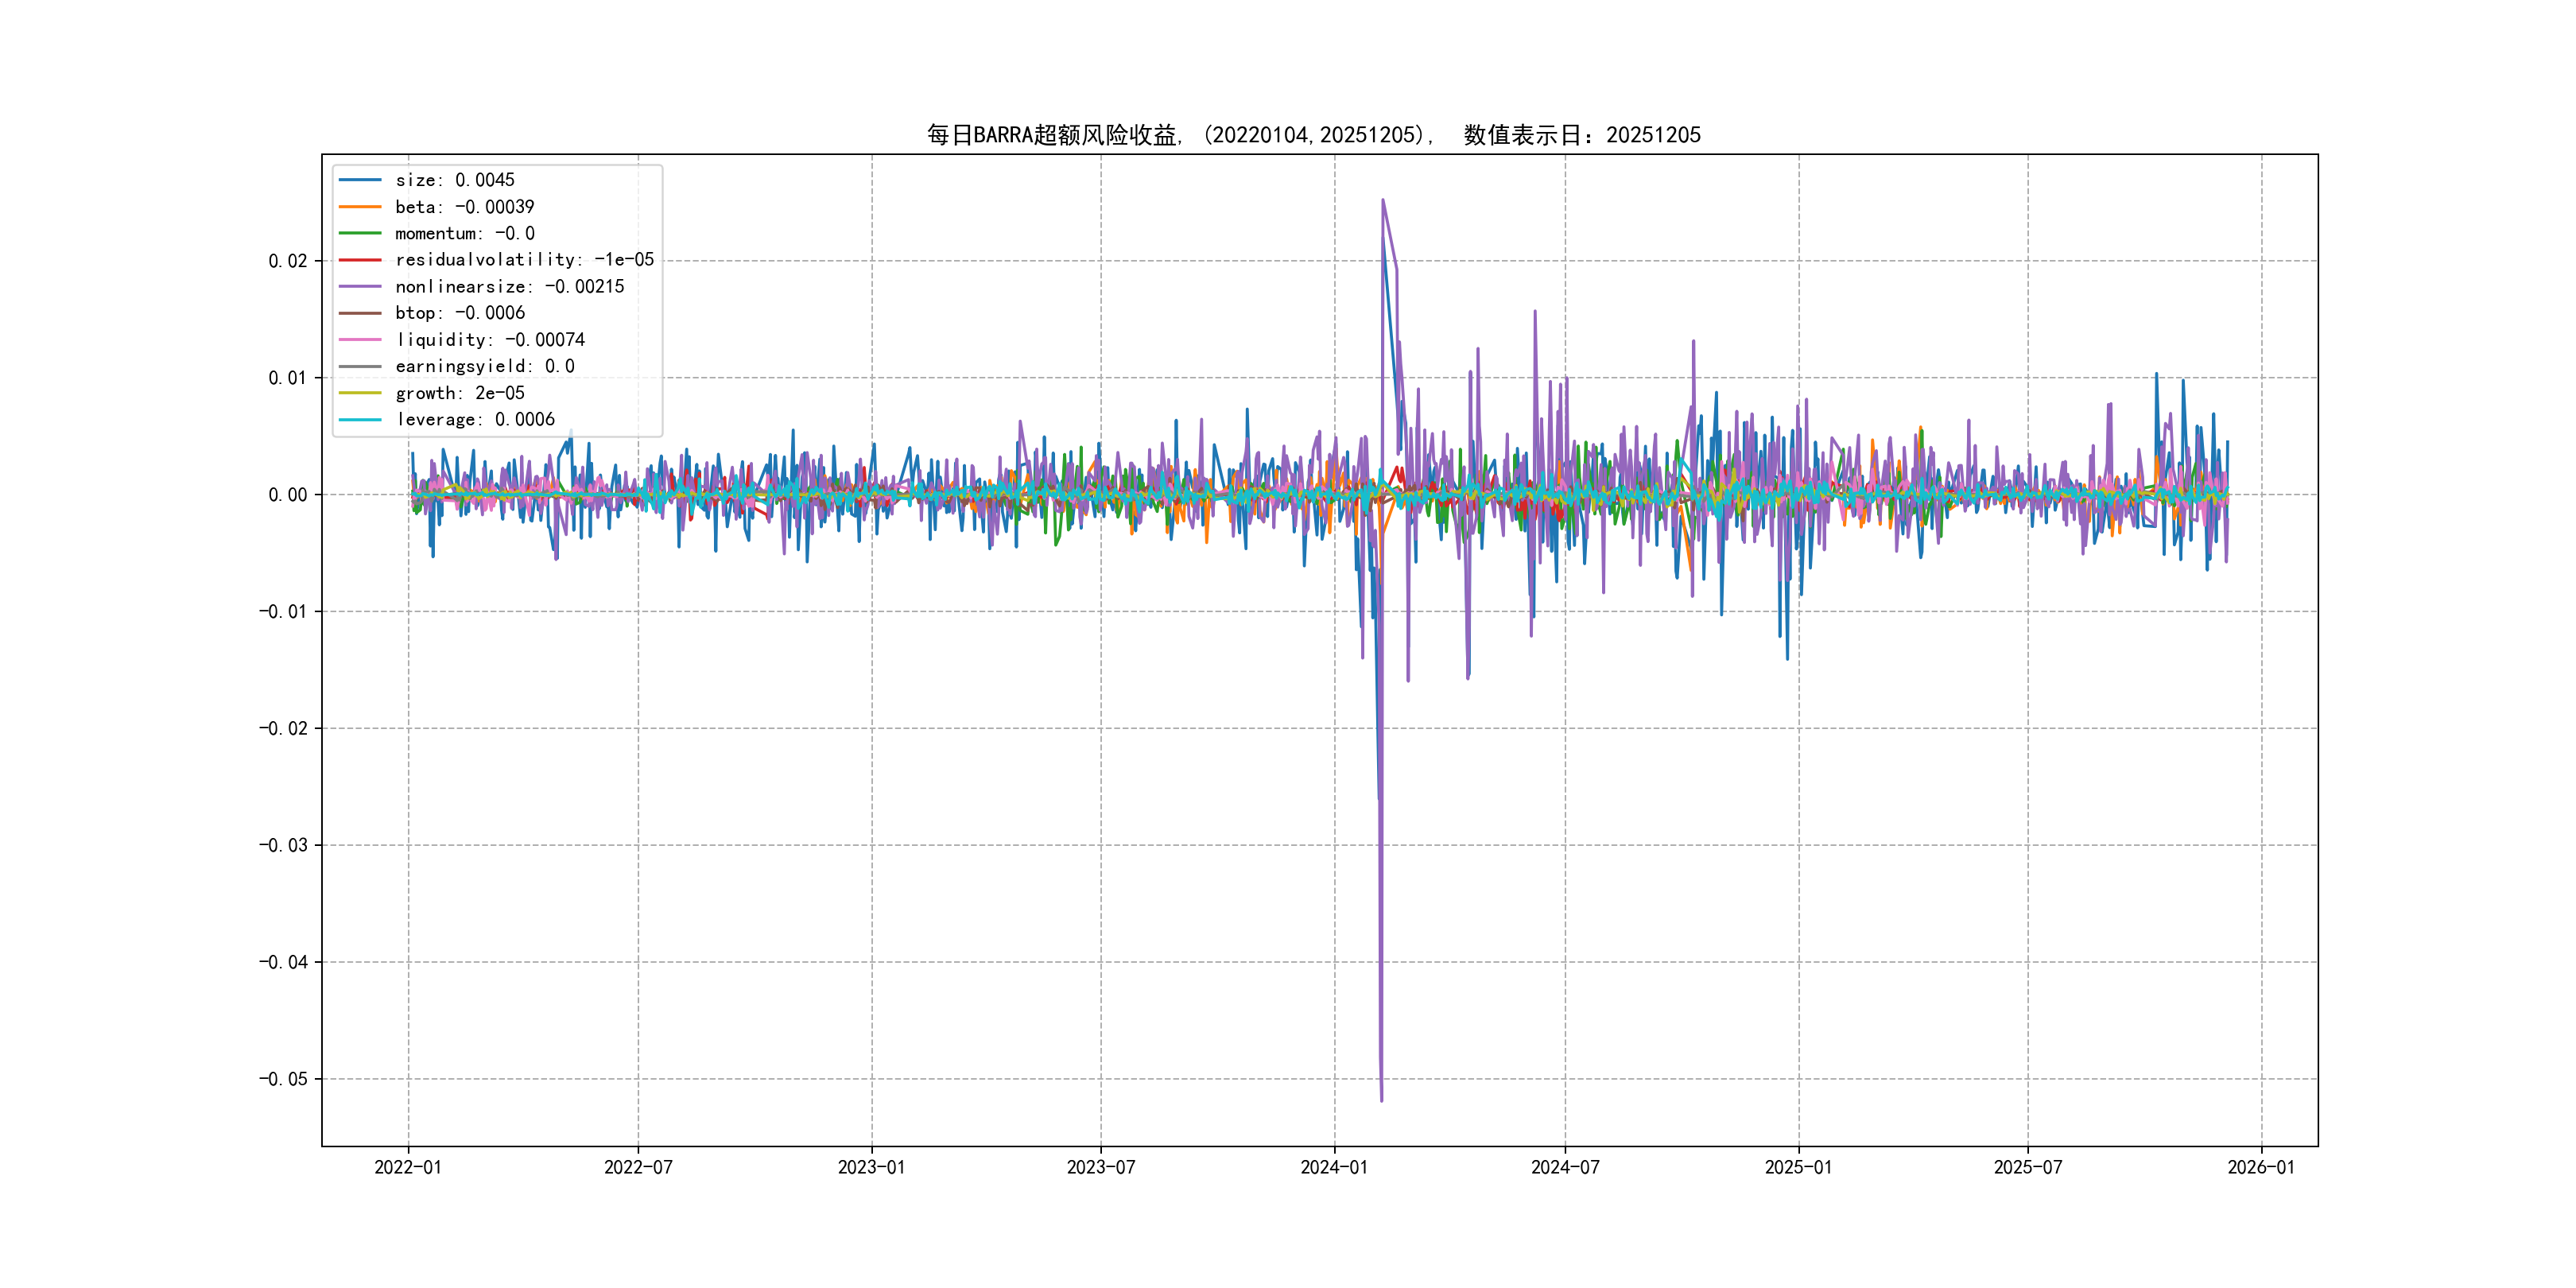Viewport: 2576px width, 1288px height.
Task: Click the cyan leverage legend line swatch
Action: click(360, 420)
